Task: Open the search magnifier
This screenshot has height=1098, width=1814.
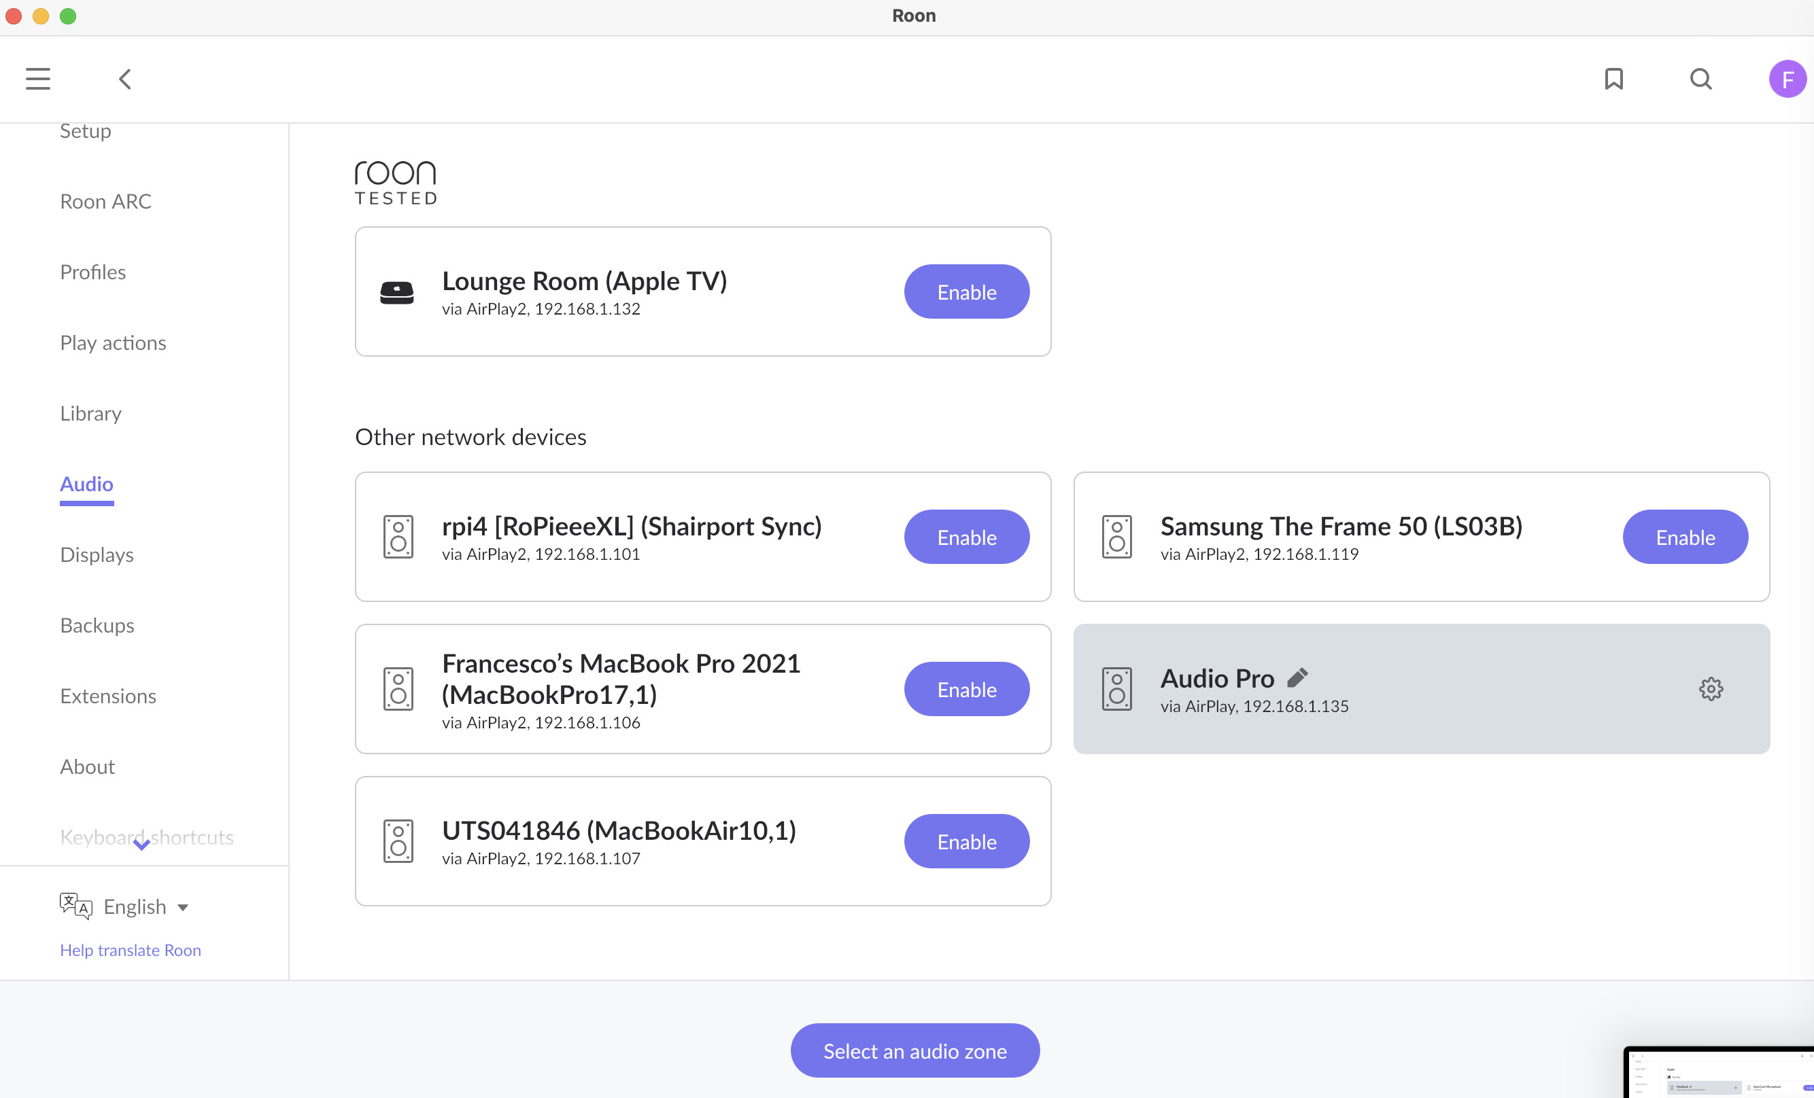Action: point(1700,79)
